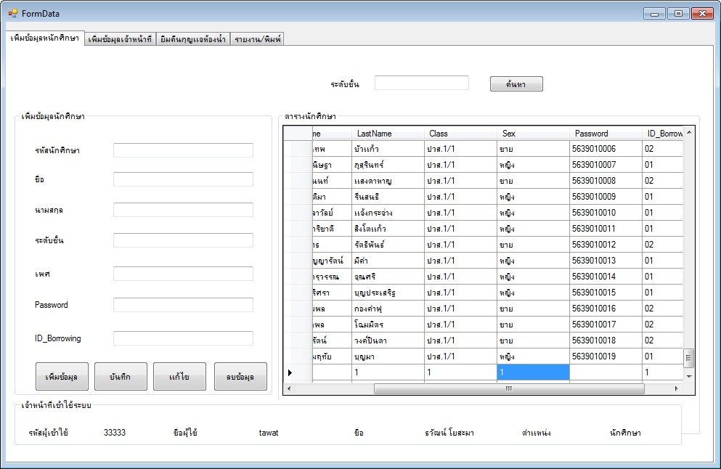Click the highlighted Sex cell in new row
The image size is (721, 469).
point(534,372)
